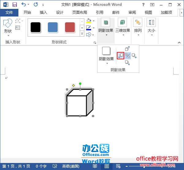
Task: Click the word count '0 个字'
Action: (41, 166)
